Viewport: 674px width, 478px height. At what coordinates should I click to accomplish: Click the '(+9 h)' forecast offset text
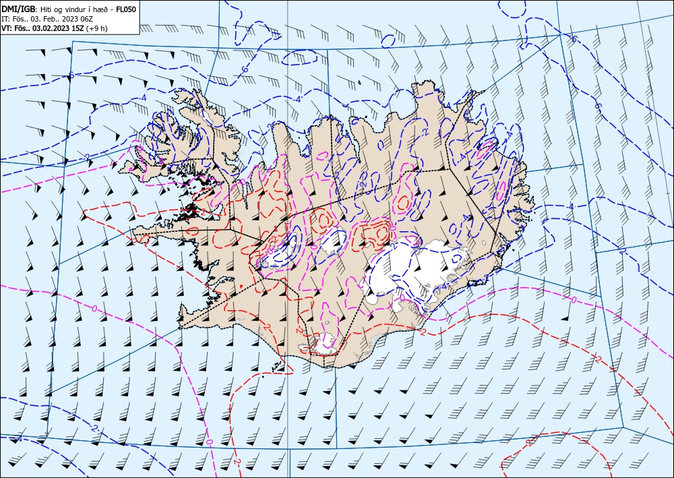point(96,28)
